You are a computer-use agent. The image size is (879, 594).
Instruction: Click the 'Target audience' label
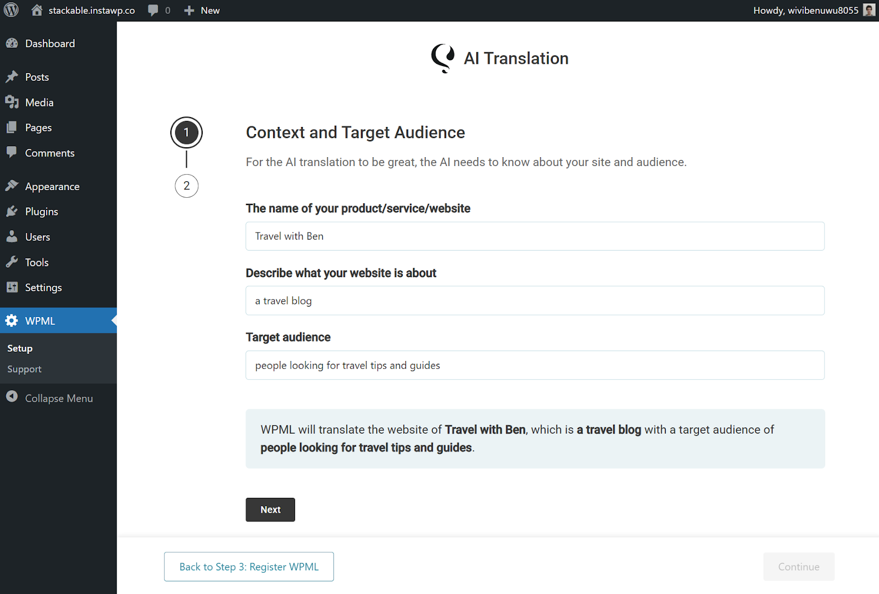point(288,337)
